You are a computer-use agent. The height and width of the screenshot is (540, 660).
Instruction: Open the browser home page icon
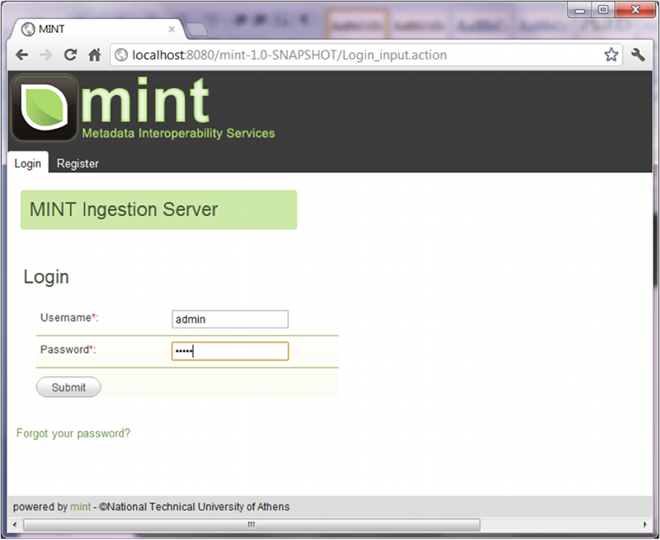[94, 54]
